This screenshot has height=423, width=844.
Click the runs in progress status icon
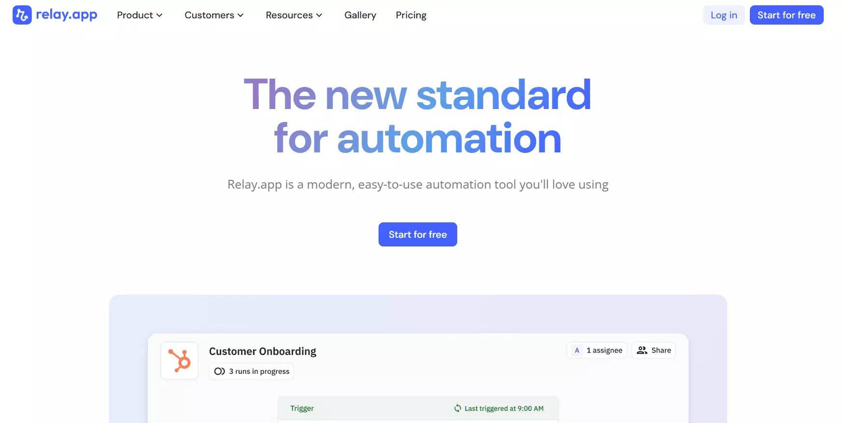pos(219,371)
